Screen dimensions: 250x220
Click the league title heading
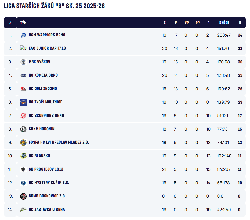tap(54, 6)
